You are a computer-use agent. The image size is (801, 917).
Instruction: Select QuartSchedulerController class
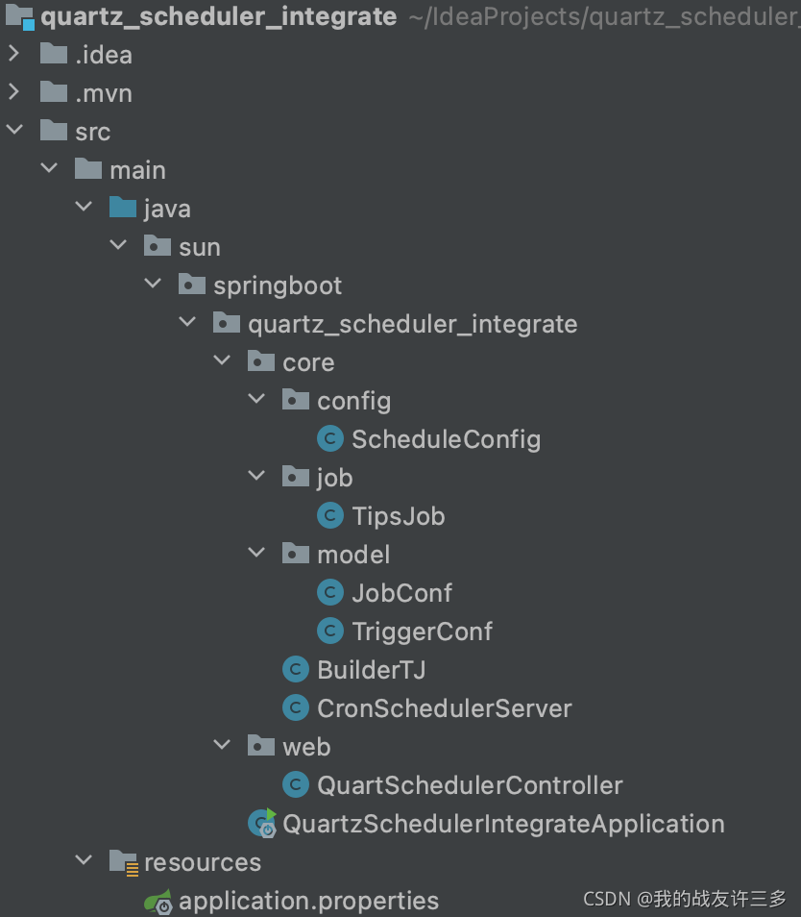470,785
